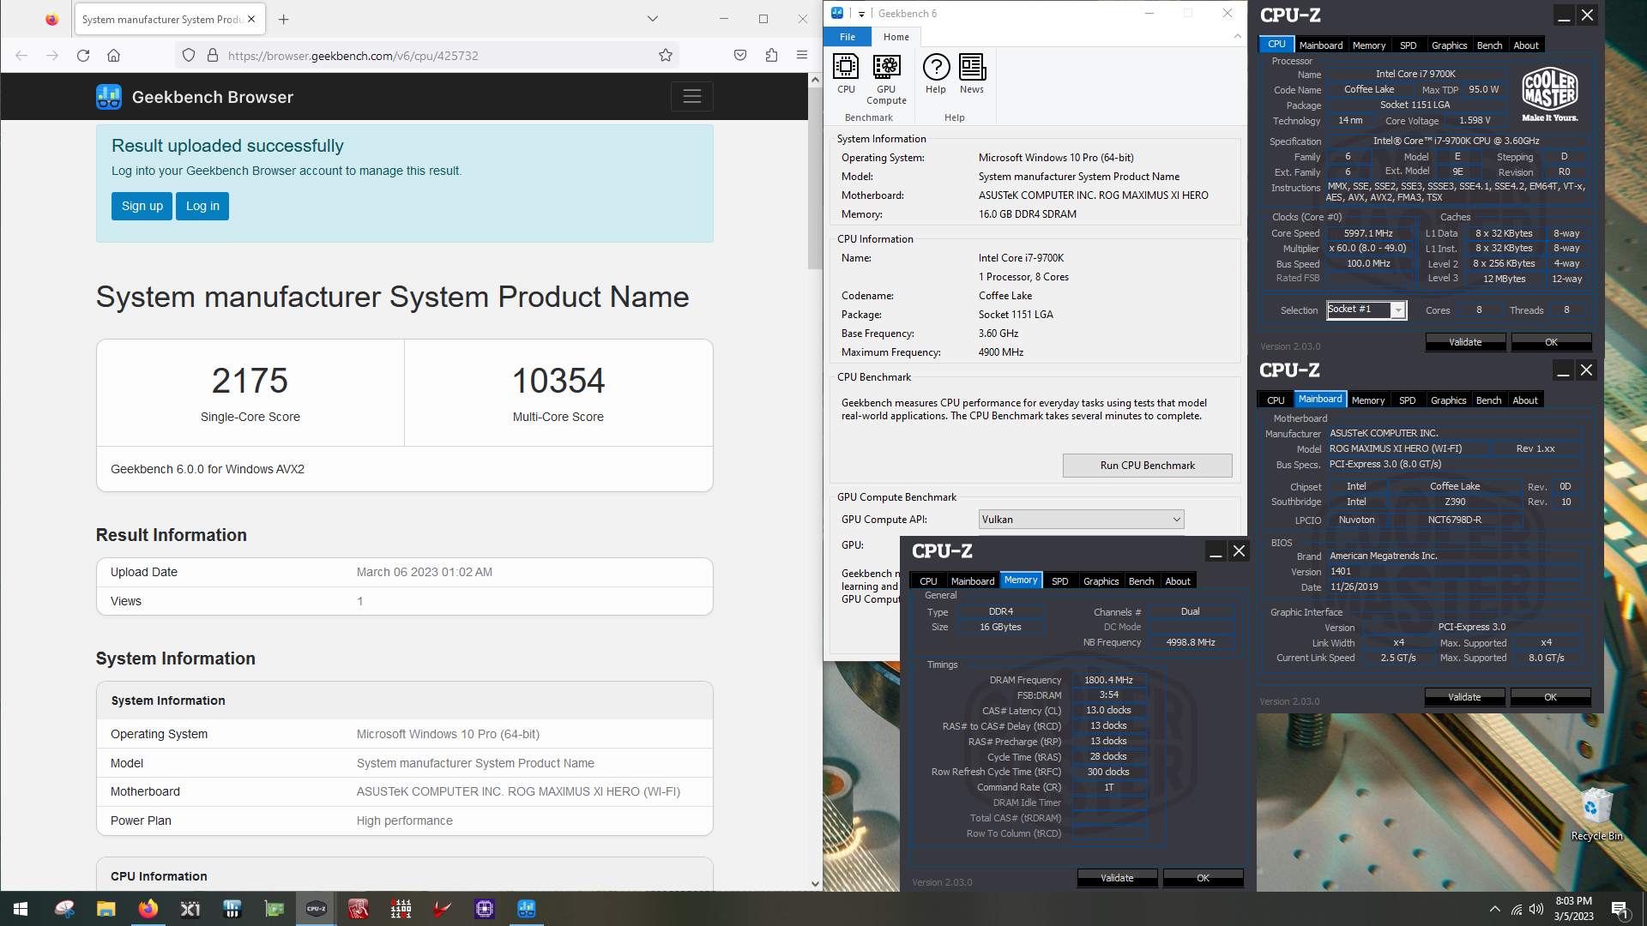The height and width of the screenshot is (926, 1647).
Task: Open the Recycle Bin desktop icon
Action: click(1596, 815)
